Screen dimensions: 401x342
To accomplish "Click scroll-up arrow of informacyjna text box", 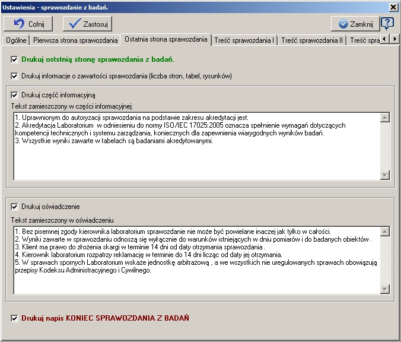I will pyautogui.click(x=385, y=118).
